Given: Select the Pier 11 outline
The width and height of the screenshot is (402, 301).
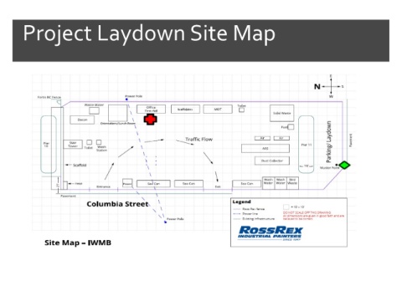Looking at the screenshot, I should pos(306,145).
